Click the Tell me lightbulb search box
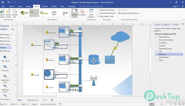Viewport: 185px width, 106px height. click(x=91, y=6)
